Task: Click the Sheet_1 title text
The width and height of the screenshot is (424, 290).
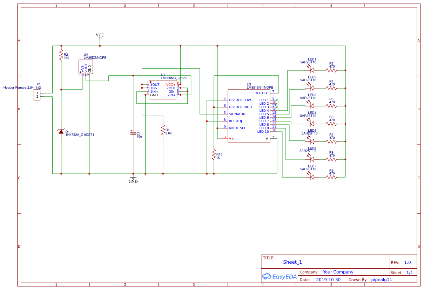Action: [x=292, y=262]
